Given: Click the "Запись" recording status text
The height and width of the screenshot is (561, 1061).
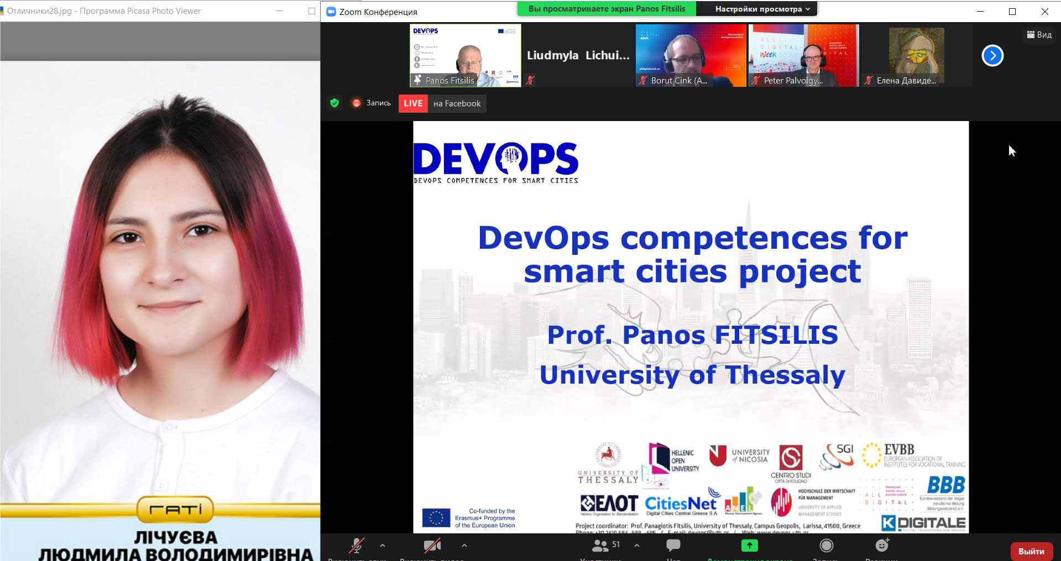Looking at the screenshot, I should coord(378,103).
